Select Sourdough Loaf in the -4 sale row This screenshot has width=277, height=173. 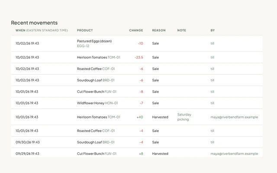[90, 142]
